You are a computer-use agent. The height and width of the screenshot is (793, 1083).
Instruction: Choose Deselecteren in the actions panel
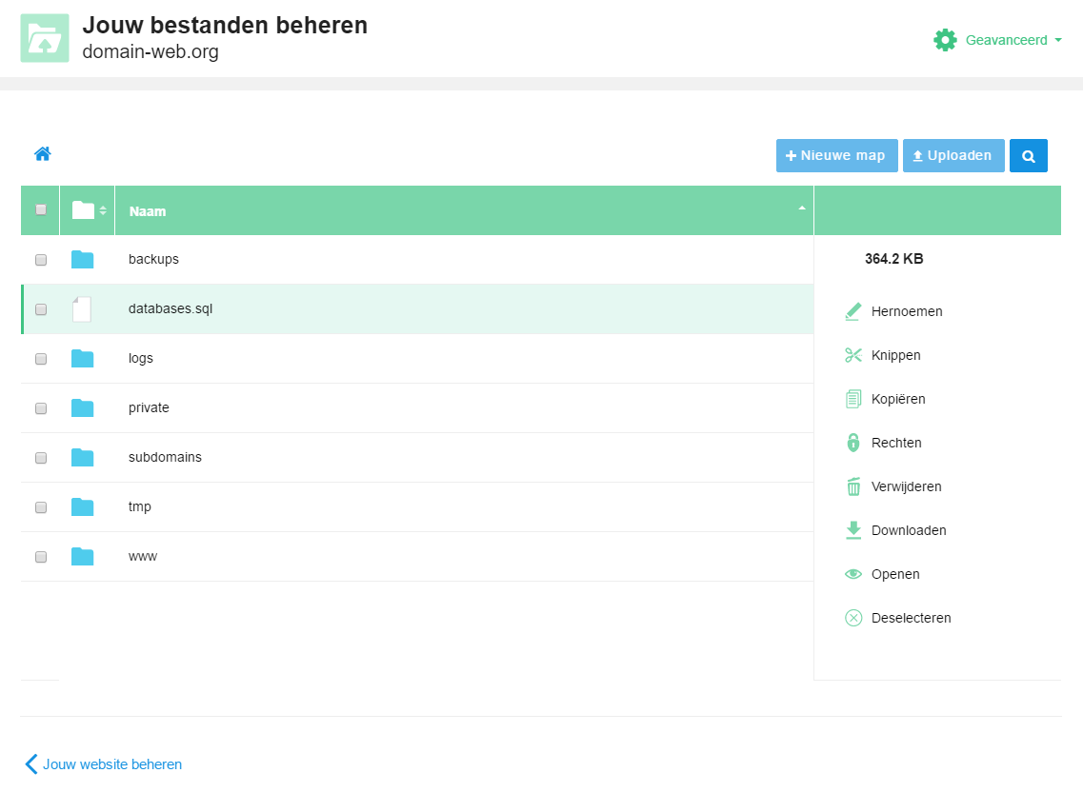point(911,618)
